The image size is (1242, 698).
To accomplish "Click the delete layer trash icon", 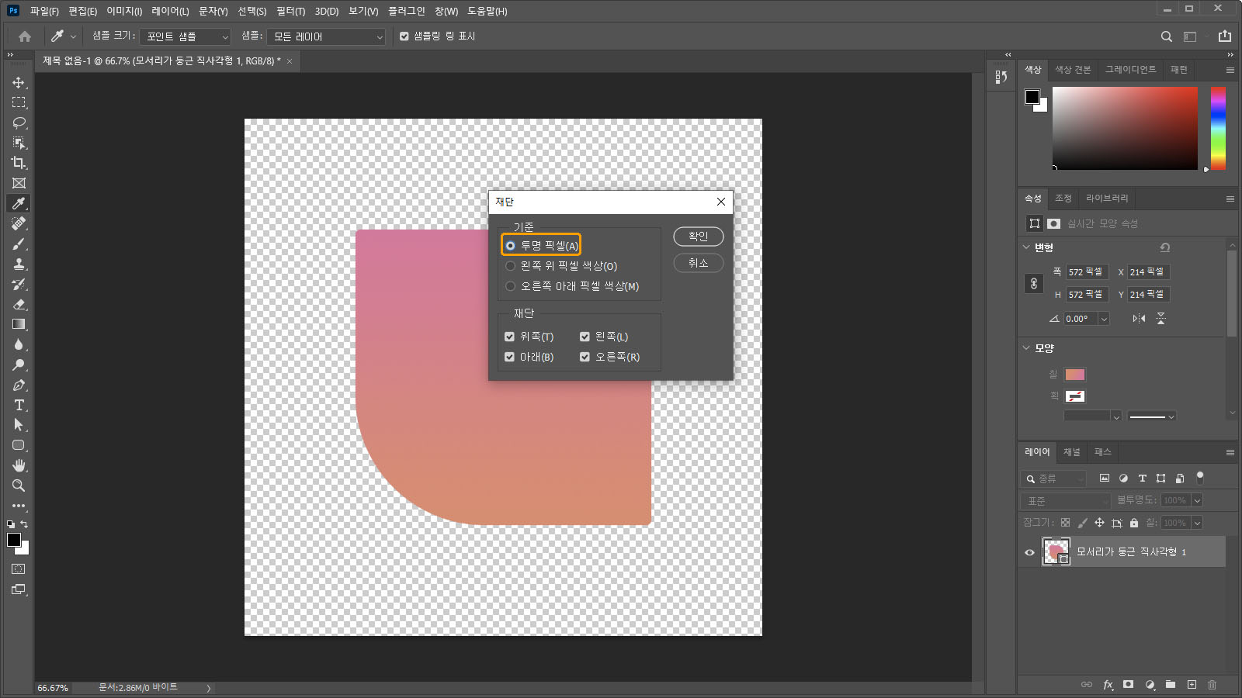I will [x=1213, y=685].
